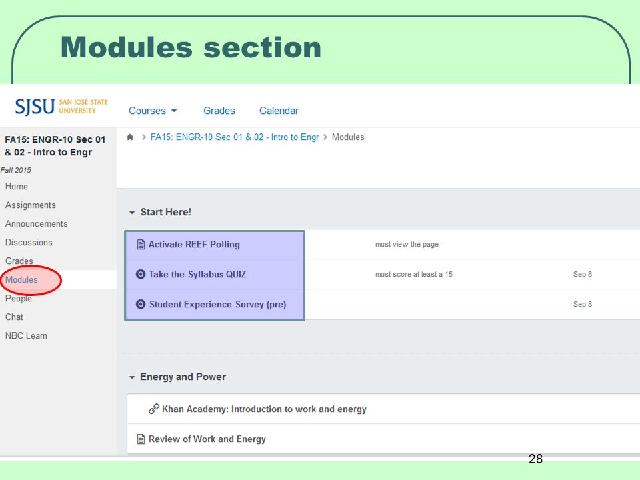Open Calendar in the top navigation

pyautogui.click(x=279, y=111)
